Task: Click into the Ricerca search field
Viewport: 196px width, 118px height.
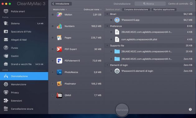Action: [x=150, y=4]
